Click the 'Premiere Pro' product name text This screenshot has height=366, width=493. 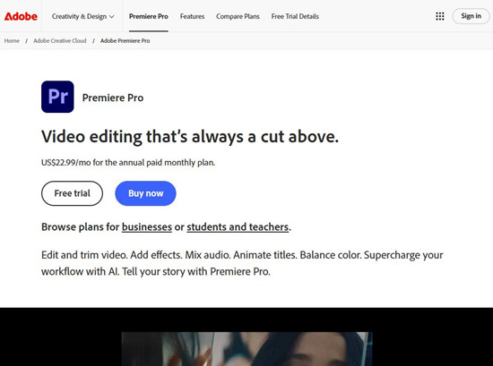coord(113,98)
